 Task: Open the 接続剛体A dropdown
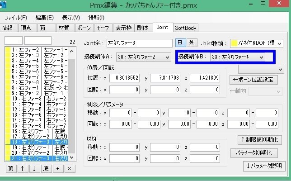click(143, 57)
